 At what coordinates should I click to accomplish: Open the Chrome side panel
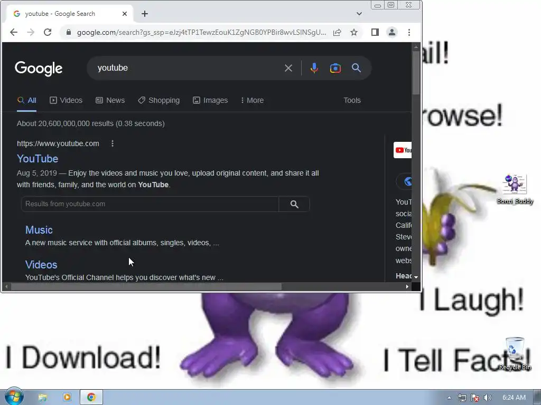click(375, 32)
